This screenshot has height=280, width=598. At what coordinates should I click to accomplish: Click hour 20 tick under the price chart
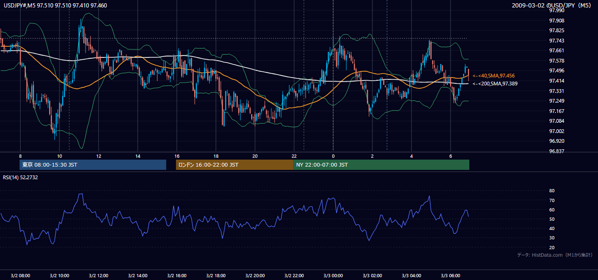[255, 156]
